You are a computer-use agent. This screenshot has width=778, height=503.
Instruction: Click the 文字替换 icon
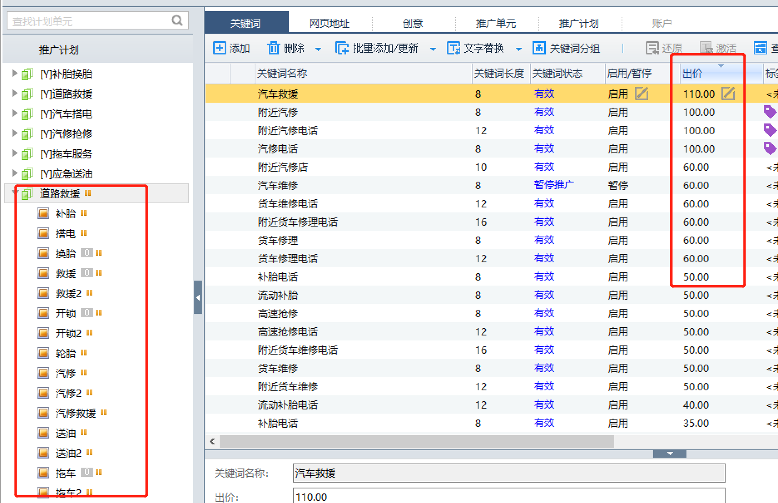453,48
